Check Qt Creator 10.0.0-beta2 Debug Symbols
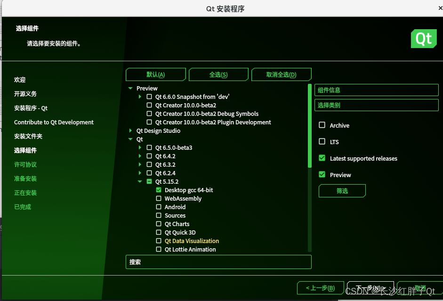The height and width of the screenshot is (301, 443). point(149,114)
